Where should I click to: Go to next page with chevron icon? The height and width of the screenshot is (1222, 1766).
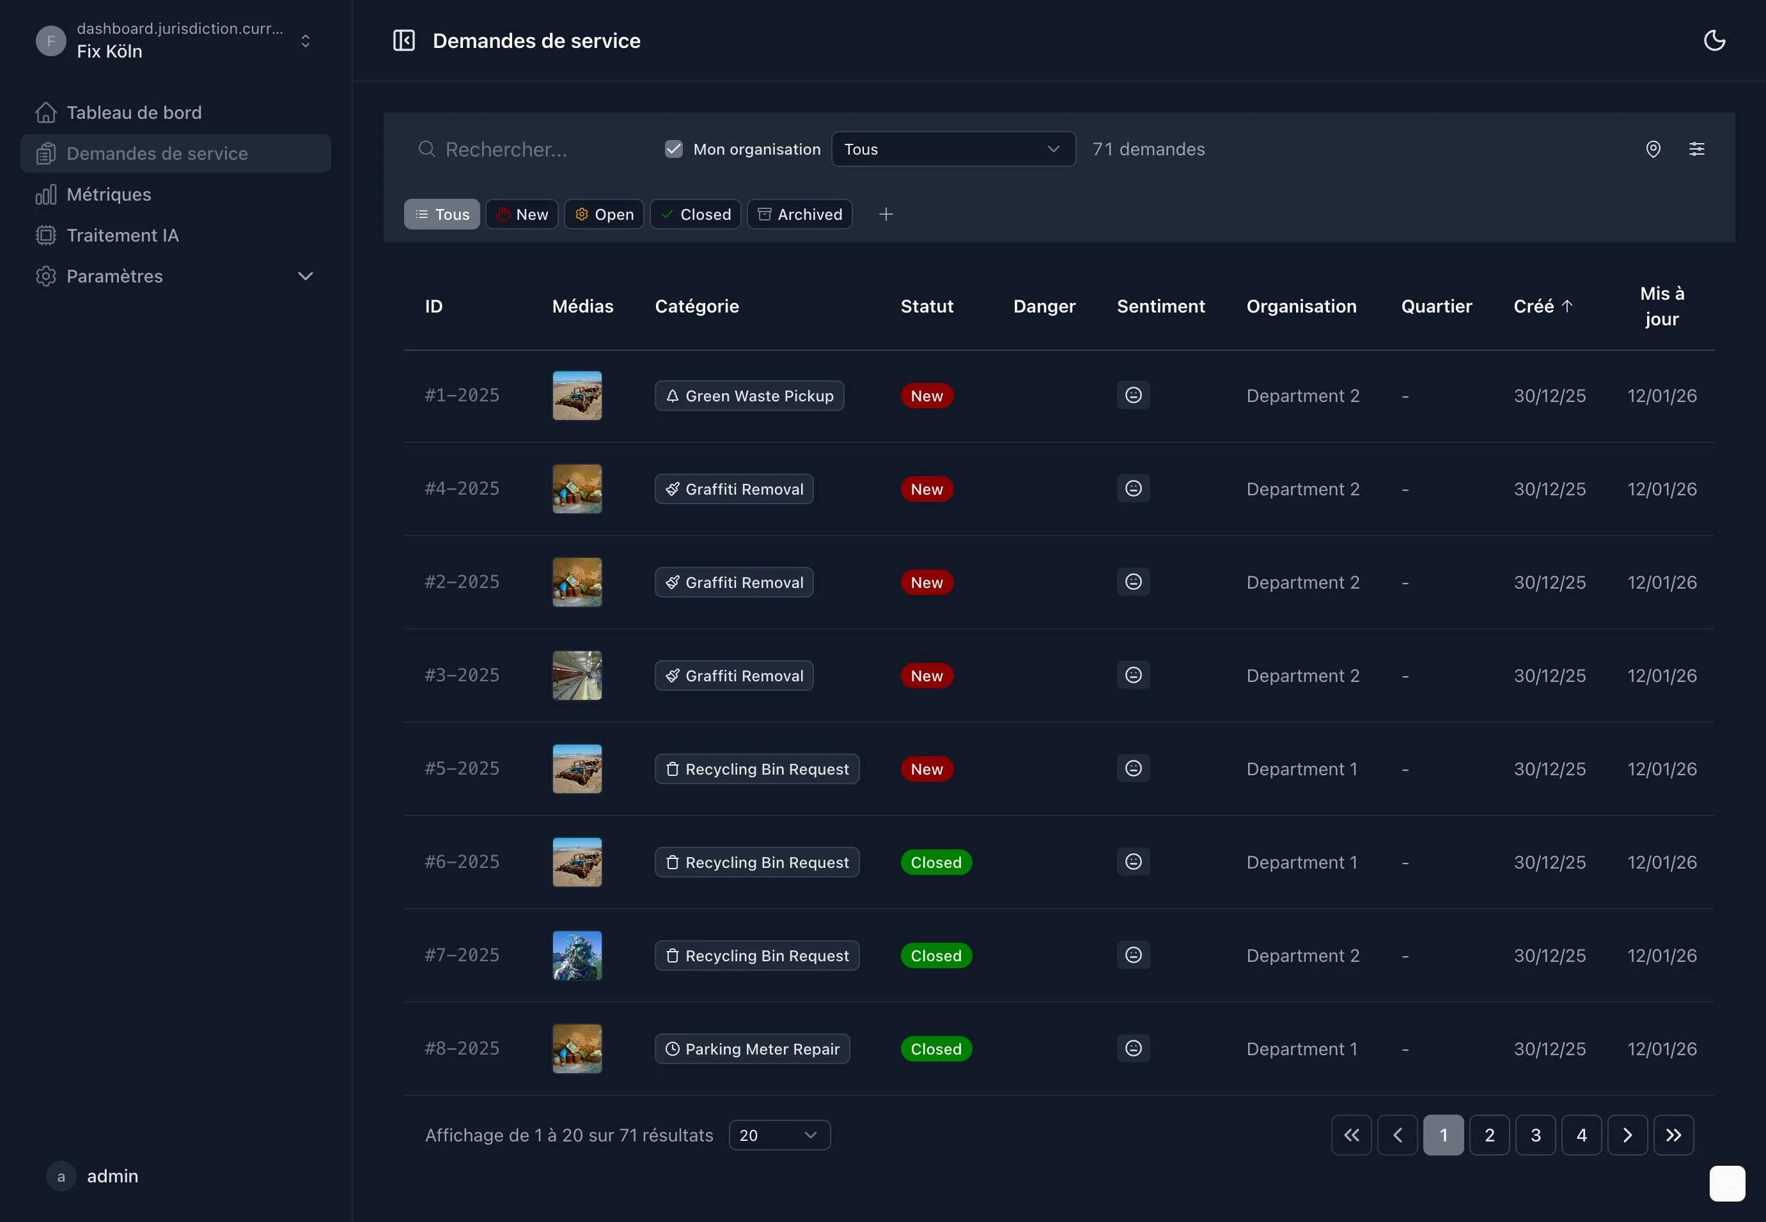click(x=1628, y=1134)
